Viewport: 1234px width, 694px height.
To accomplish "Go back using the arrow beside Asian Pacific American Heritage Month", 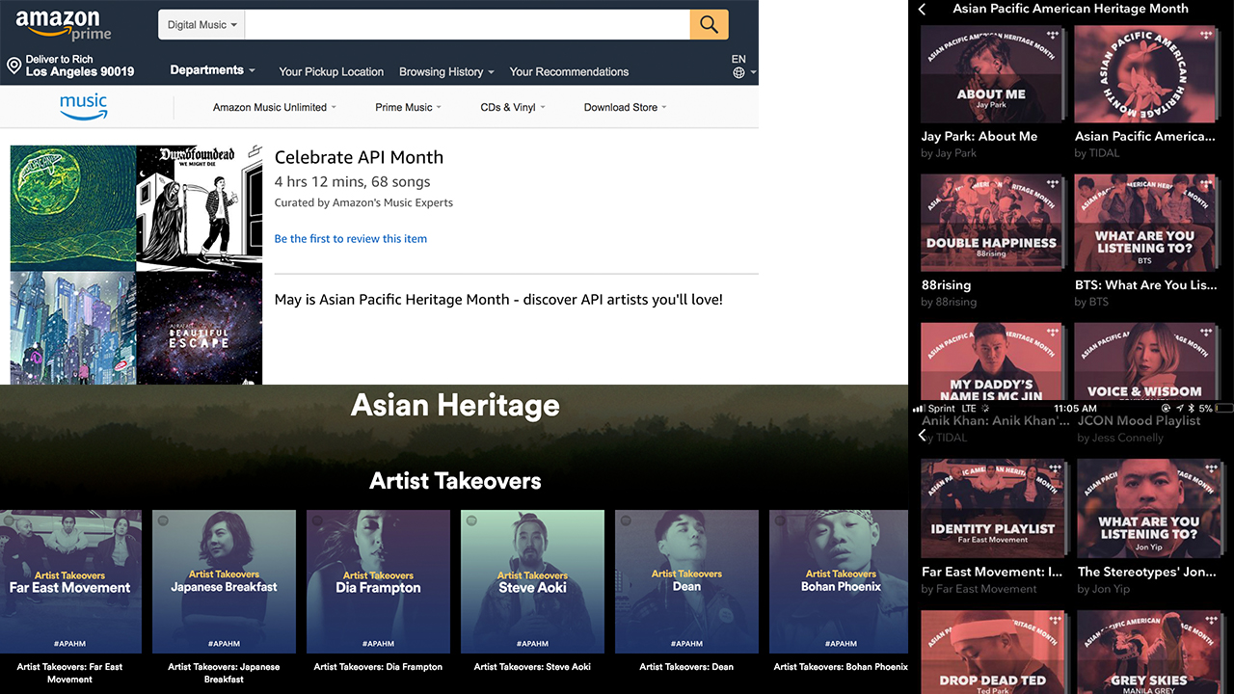I will pyautogui.click(x=923, y=9).
